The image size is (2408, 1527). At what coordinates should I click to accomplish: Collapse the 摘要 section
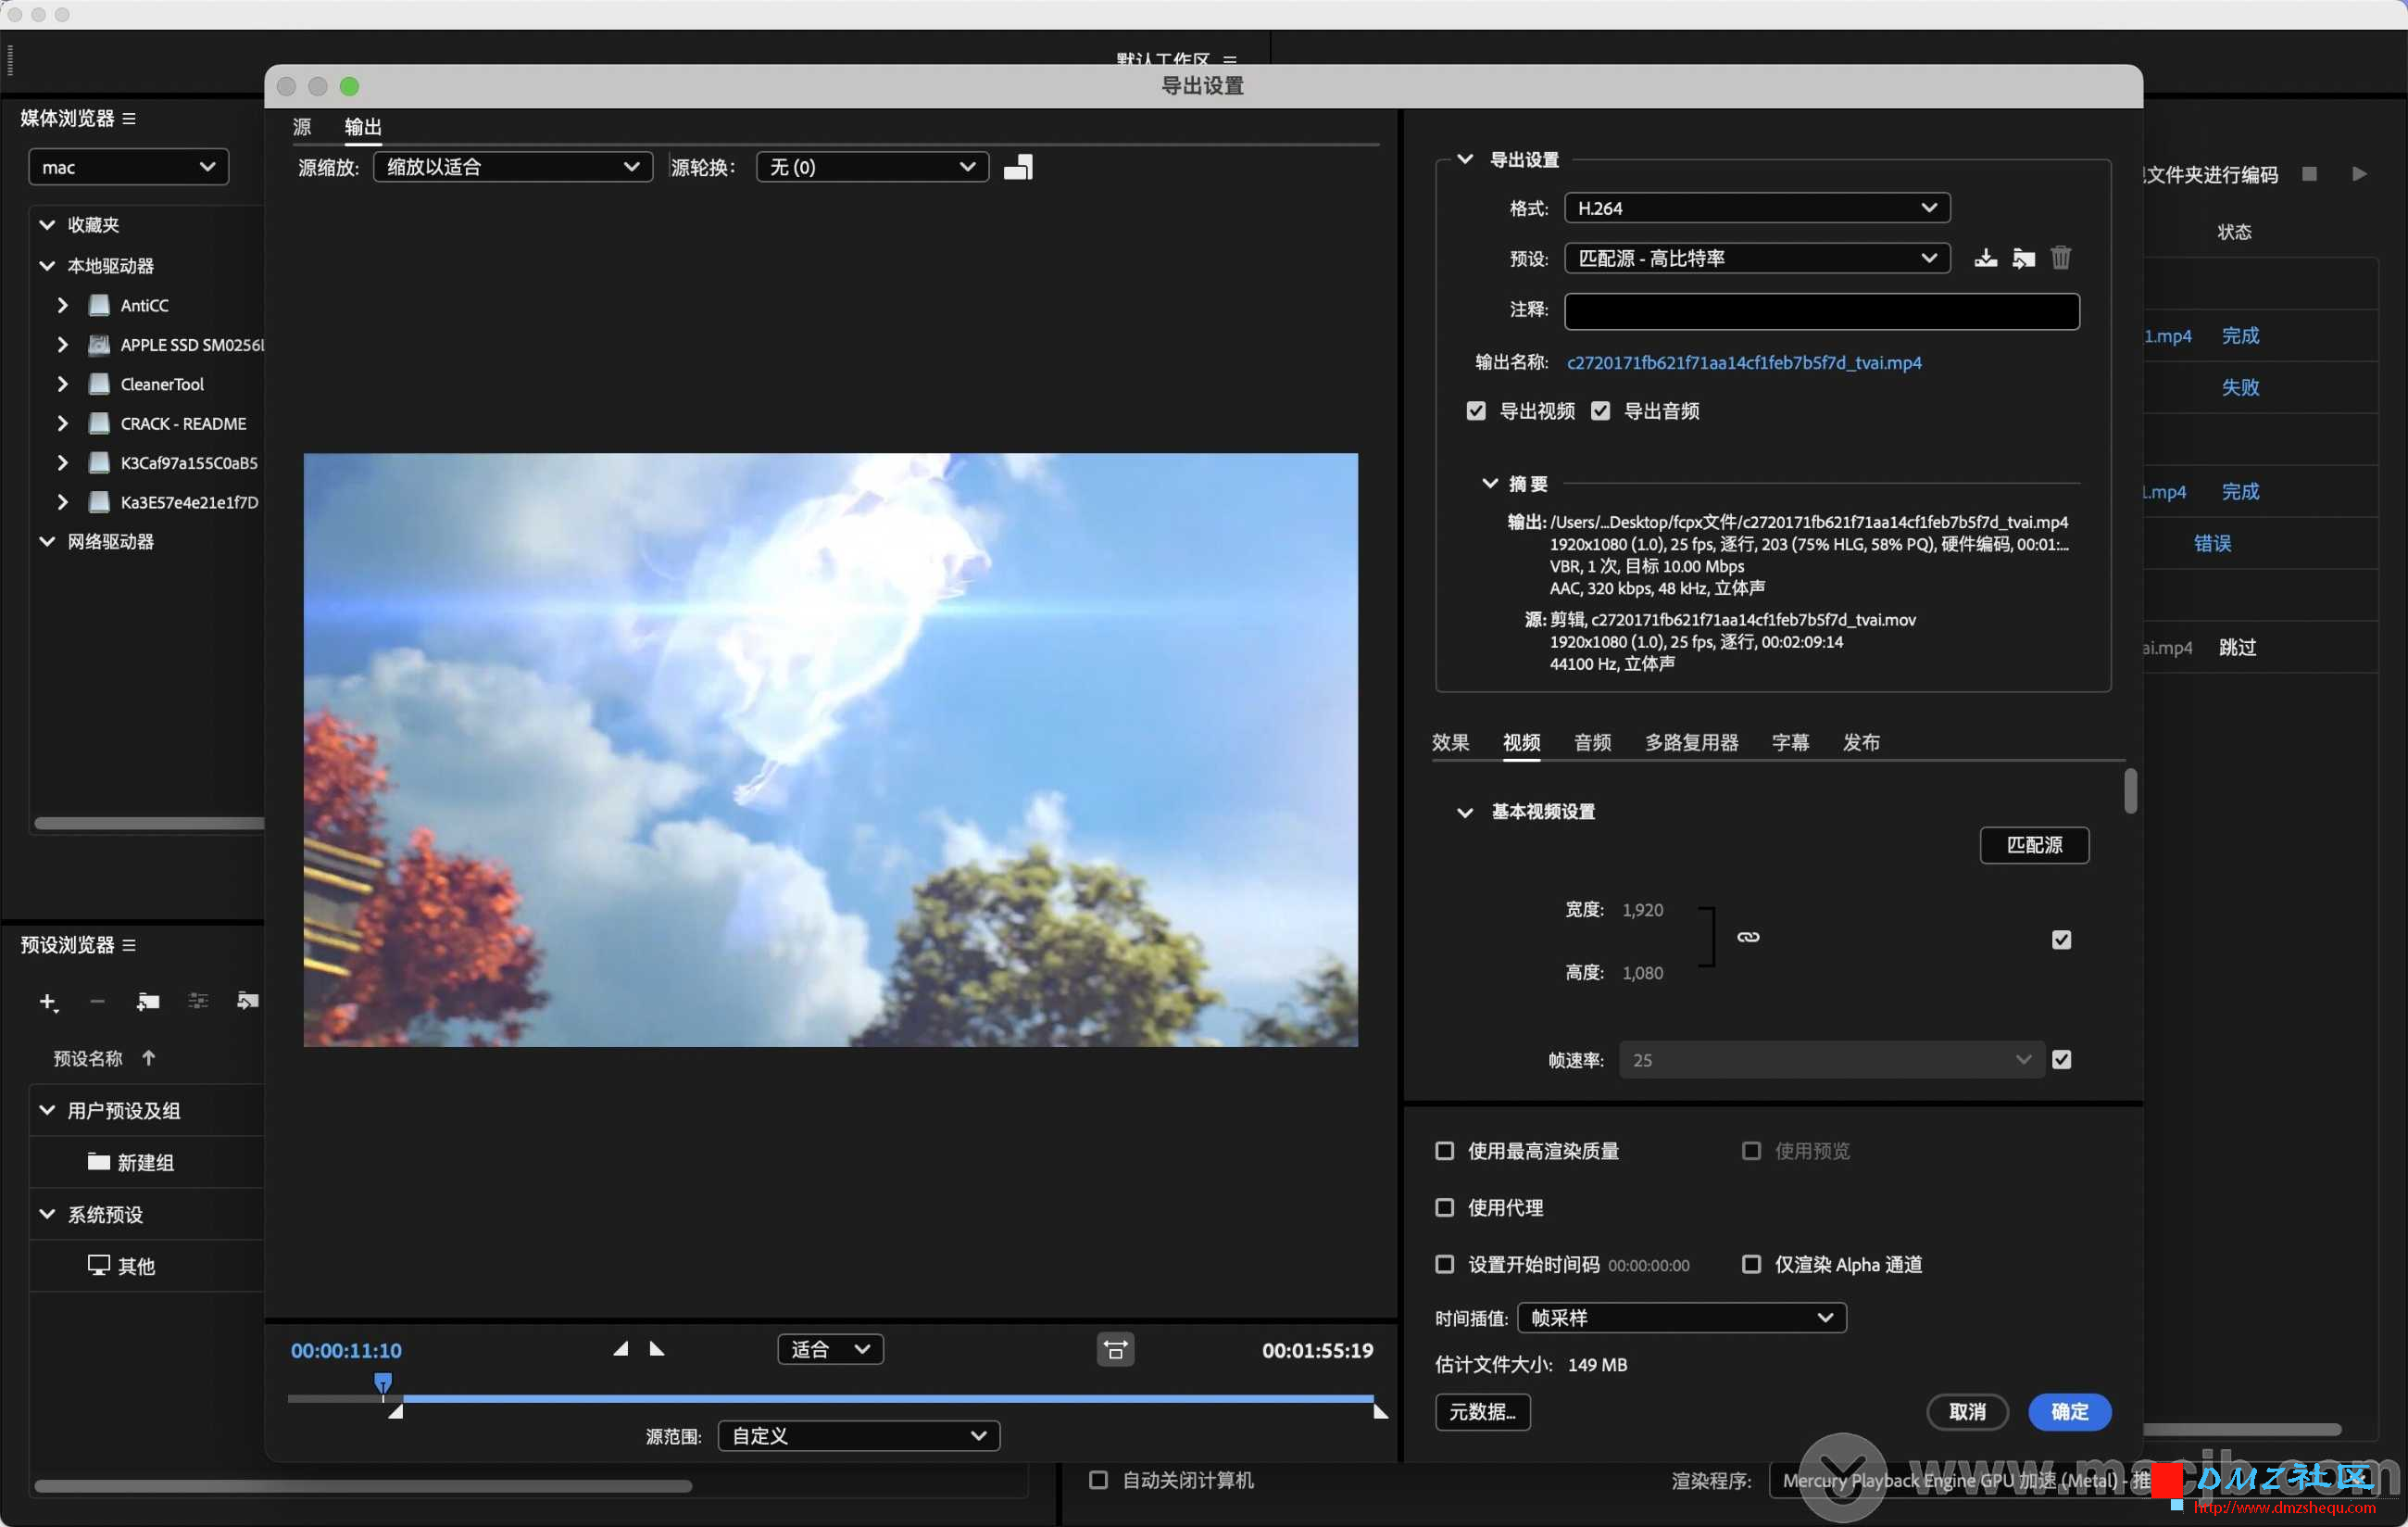point(1489,485)
